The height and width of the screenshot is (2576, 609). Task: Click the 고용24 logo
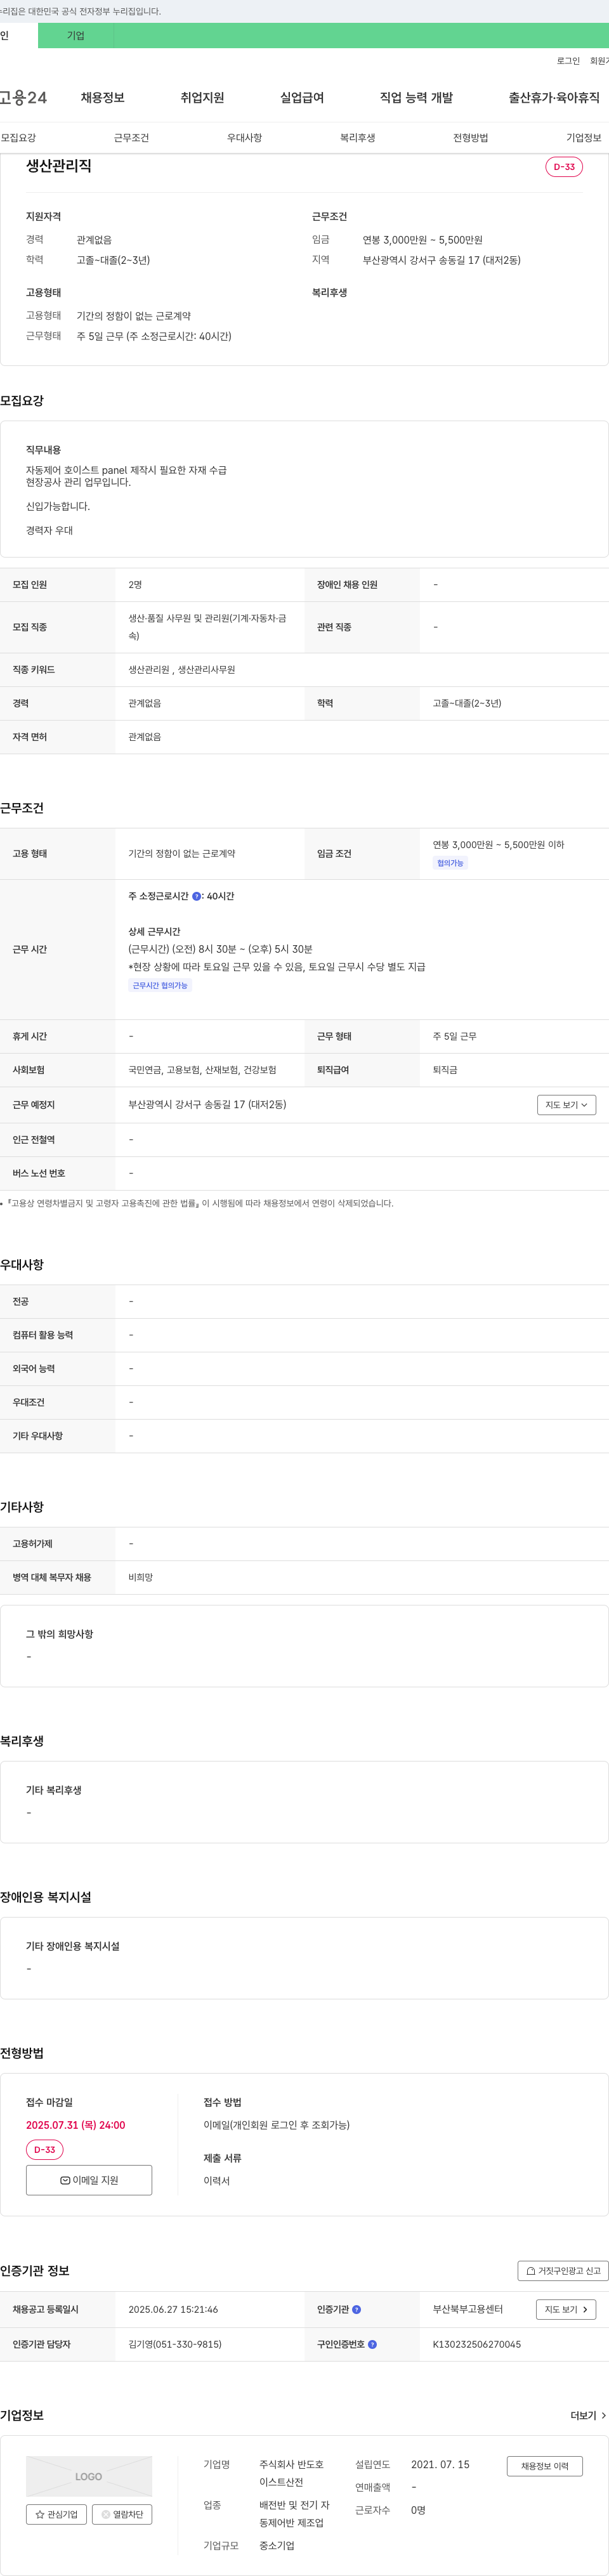pyautogui.click(x=23, y=97)
